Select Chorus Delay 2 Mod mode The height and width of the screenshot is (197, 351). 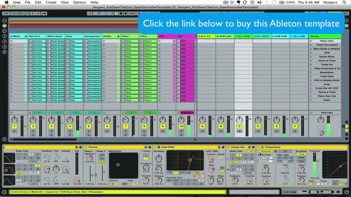click(102, 162)
